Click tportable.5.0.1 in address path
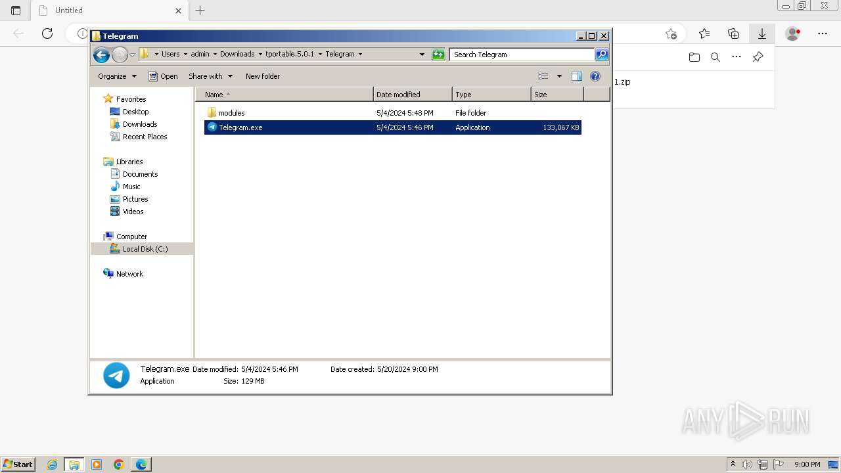The height and width of the screenshot is (473, 841). pyautogui.click(x=290, y=54)
